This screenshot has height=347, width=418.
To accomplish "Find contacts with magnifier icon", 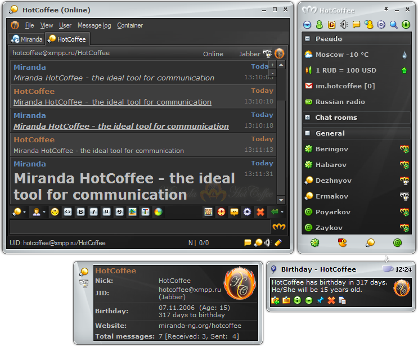I will click(393, 25).
